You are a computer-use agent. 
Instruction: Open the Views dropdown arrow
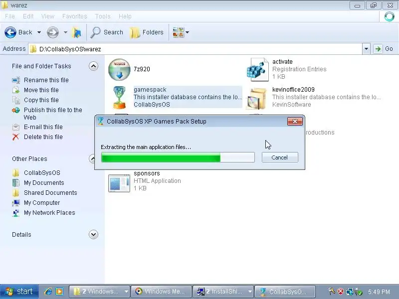pos(188,32)
